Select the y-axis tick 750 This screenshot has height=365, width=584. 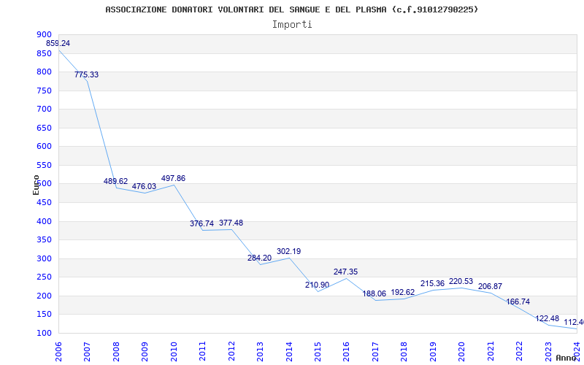[x=44, y=91]
